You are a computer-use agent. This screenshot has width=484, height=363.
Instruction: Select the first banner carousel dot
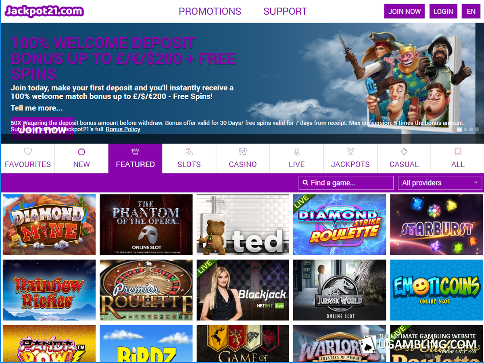pyautogui.click(x=459, y=129)
